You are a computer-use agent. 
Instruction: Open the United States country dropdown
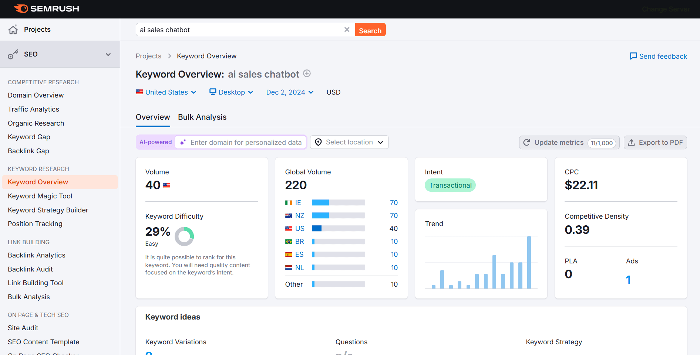click(166, 92)
